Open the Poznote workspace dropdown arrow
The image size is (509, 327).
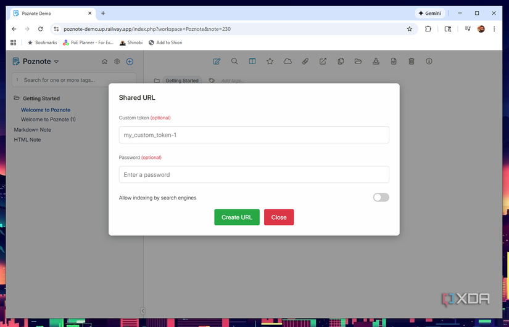57,62
